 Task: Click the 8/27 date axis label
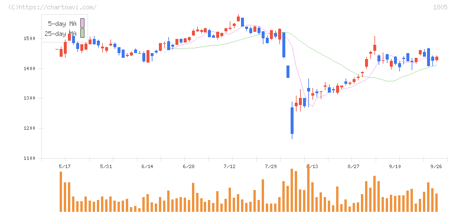[x=353, y=166]
